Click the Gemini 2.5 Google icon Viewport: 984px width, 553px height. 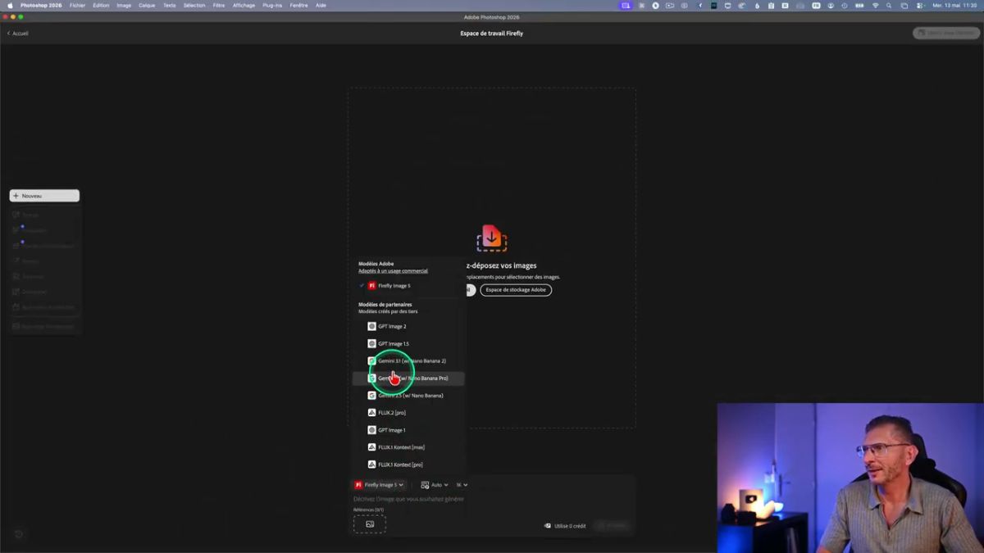tap(371, 396)
